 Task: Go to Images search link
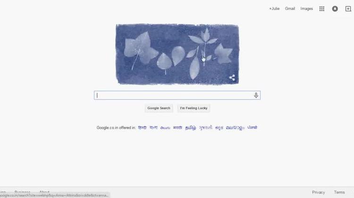click(307, 8)
